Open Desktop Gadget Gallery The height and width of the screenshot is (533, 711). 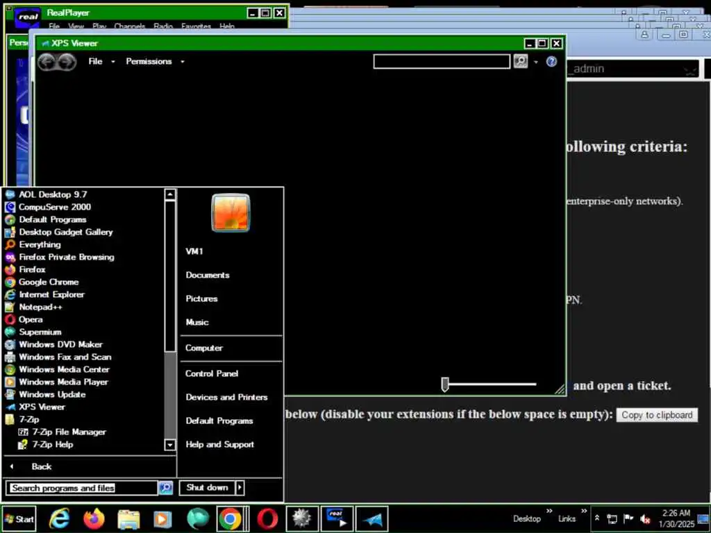point(65,232)
